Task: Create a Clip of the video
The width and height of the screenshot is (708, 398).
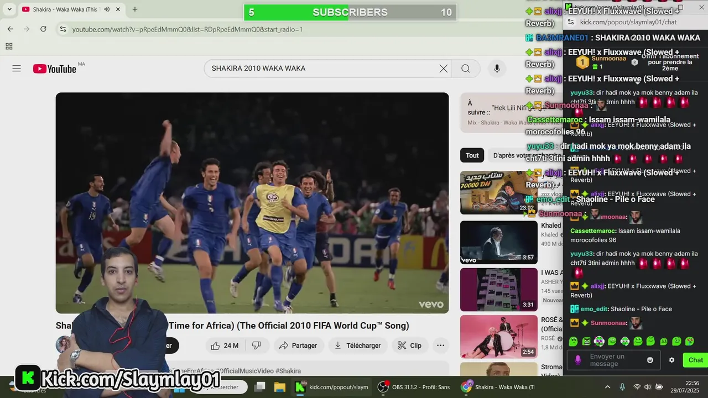Action: [x=410, y=345]
